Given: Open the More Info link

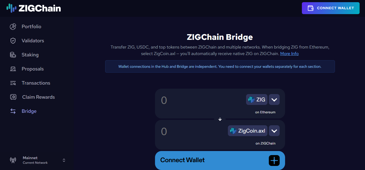Looking at the screenshot, I should [x=289, y=54].
